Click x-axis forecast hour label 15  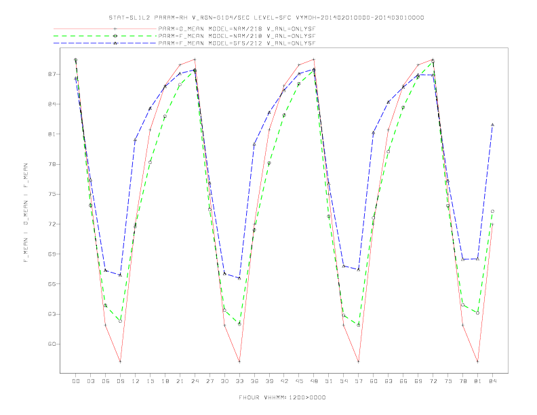pos(150,381)
